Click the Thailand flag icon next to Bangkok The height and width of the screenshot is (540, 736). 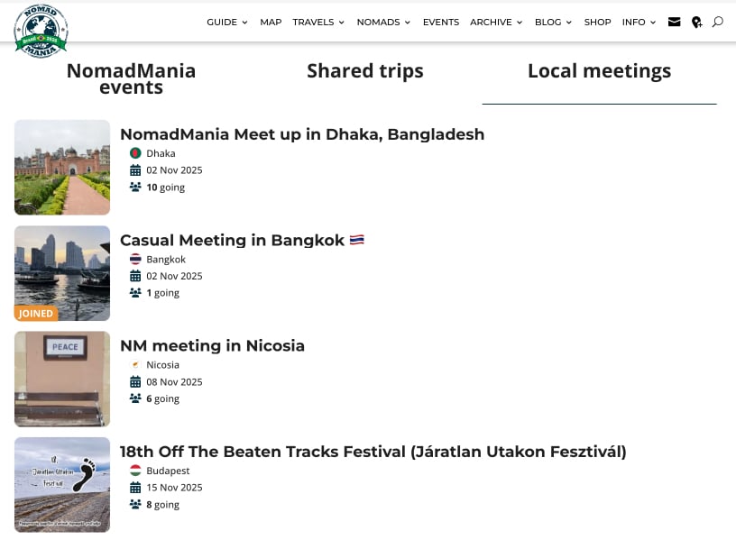tap(135, 260)
